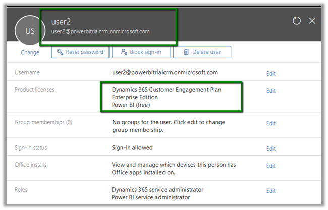Image resolution: width=328 pixels, height=210 pixels.
Task: Click the header email address text
Action: (100, 31)
